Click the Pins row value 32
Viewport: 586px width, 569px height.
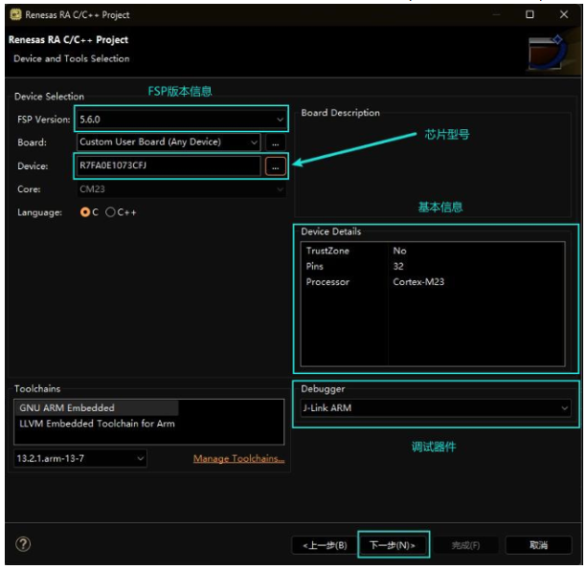click(398, 266)
